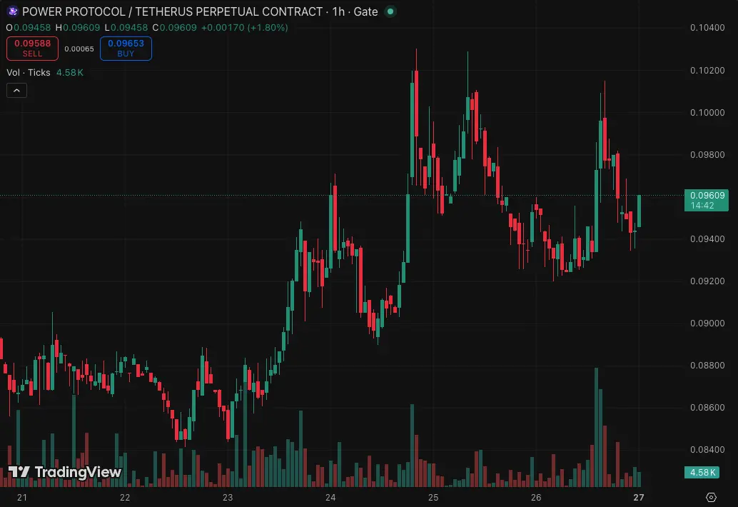This screenshot has width=738, height=507.
Task: Click the 0.09400 price axis label
Action: click(707, 239)
